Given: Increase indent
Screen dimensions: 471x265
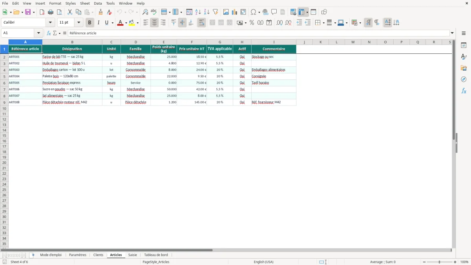Looking at the screenshot, I should (299, 23).
